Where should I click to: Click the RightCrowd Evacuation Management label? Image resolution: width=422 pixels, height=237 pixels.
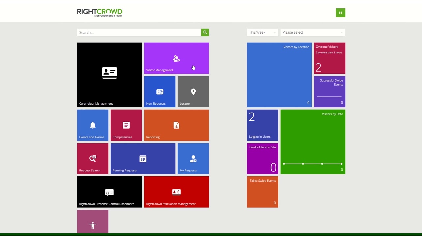coord(171,204)
